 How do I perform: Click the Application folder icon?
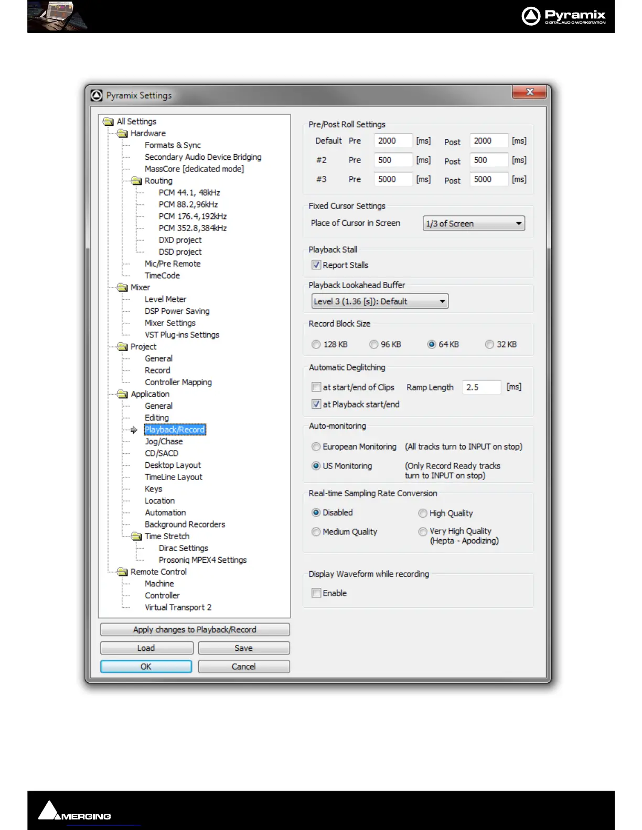(122, 394)
